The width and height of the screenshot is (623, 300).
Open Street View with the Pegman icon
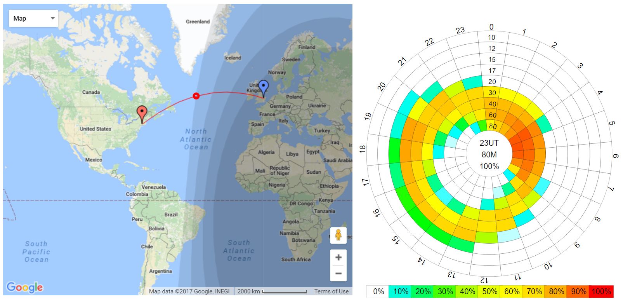[338, 235]
